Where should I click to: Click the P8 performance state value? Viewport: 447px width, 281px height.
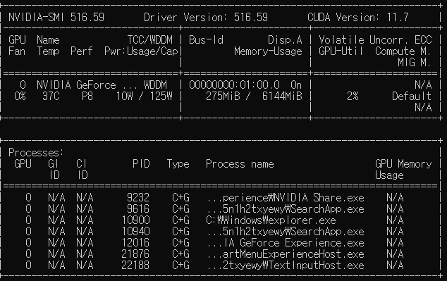pos(87,96)
